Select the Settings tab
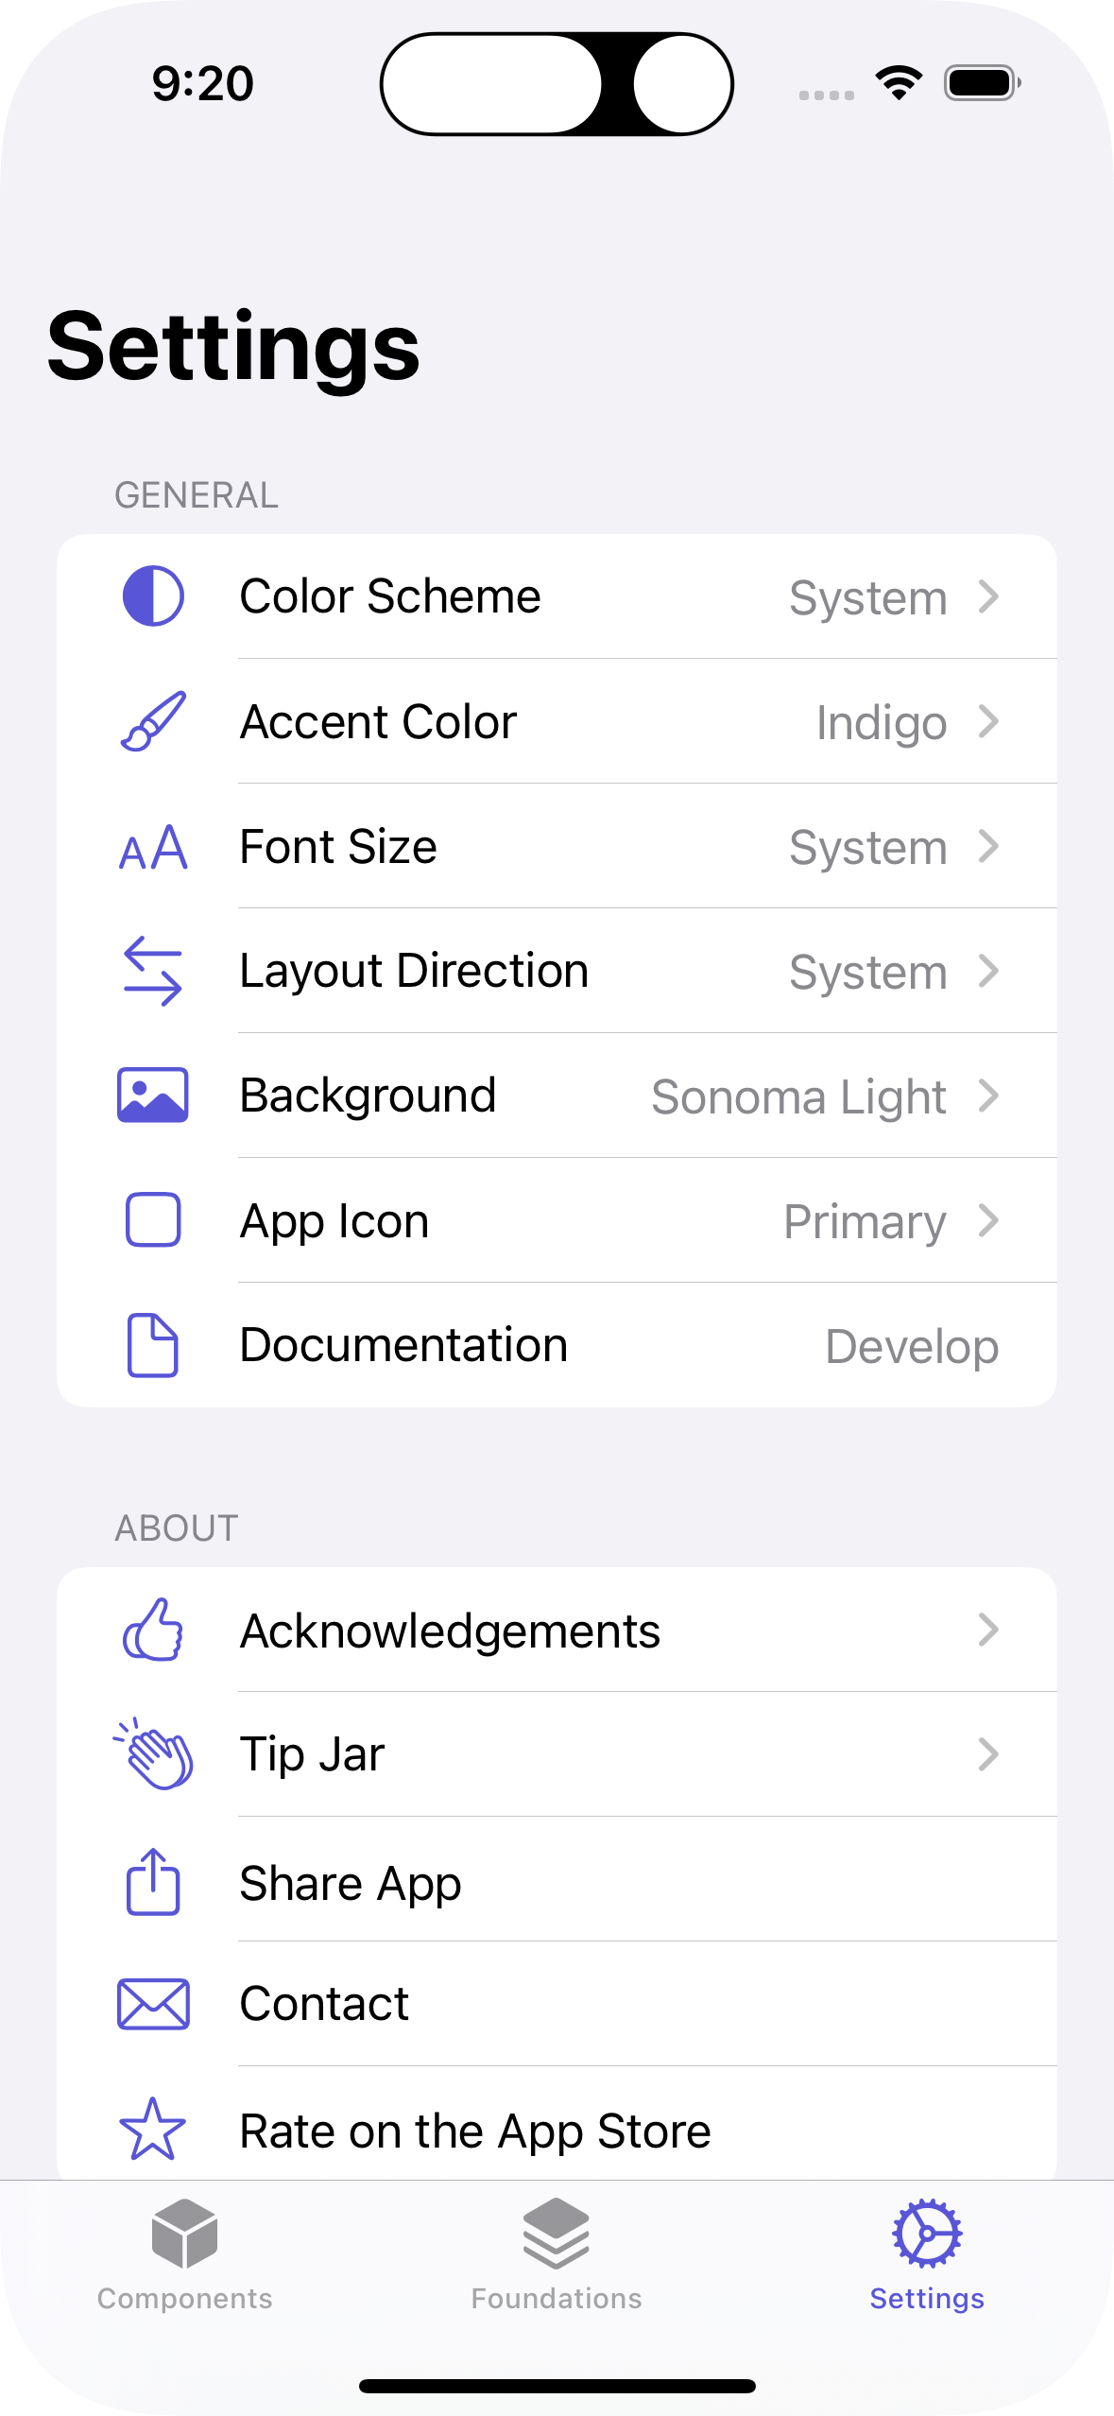Screen dimensions: 1114x2416 (x=927, y=2255)
